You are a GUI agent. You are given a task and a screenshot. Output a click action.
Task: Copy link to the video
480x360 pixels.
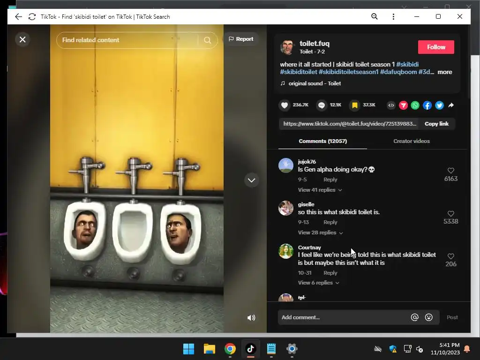[x=436, y=124]
